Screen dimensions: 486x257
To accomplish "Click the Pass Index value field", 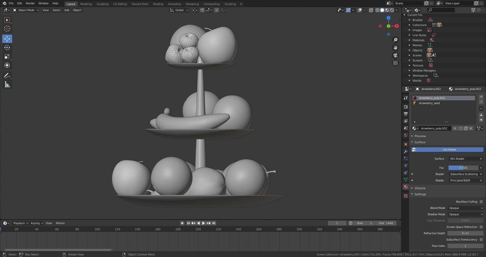I will tap(465, 246).
